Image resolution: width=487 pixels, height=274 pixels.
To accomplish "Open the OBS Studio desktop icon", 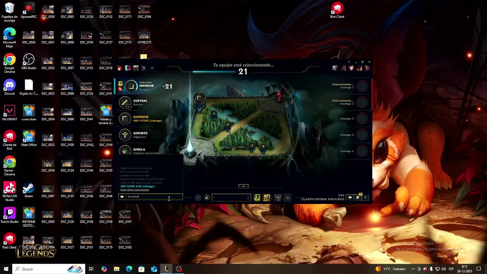I will (x=29, y=62).
